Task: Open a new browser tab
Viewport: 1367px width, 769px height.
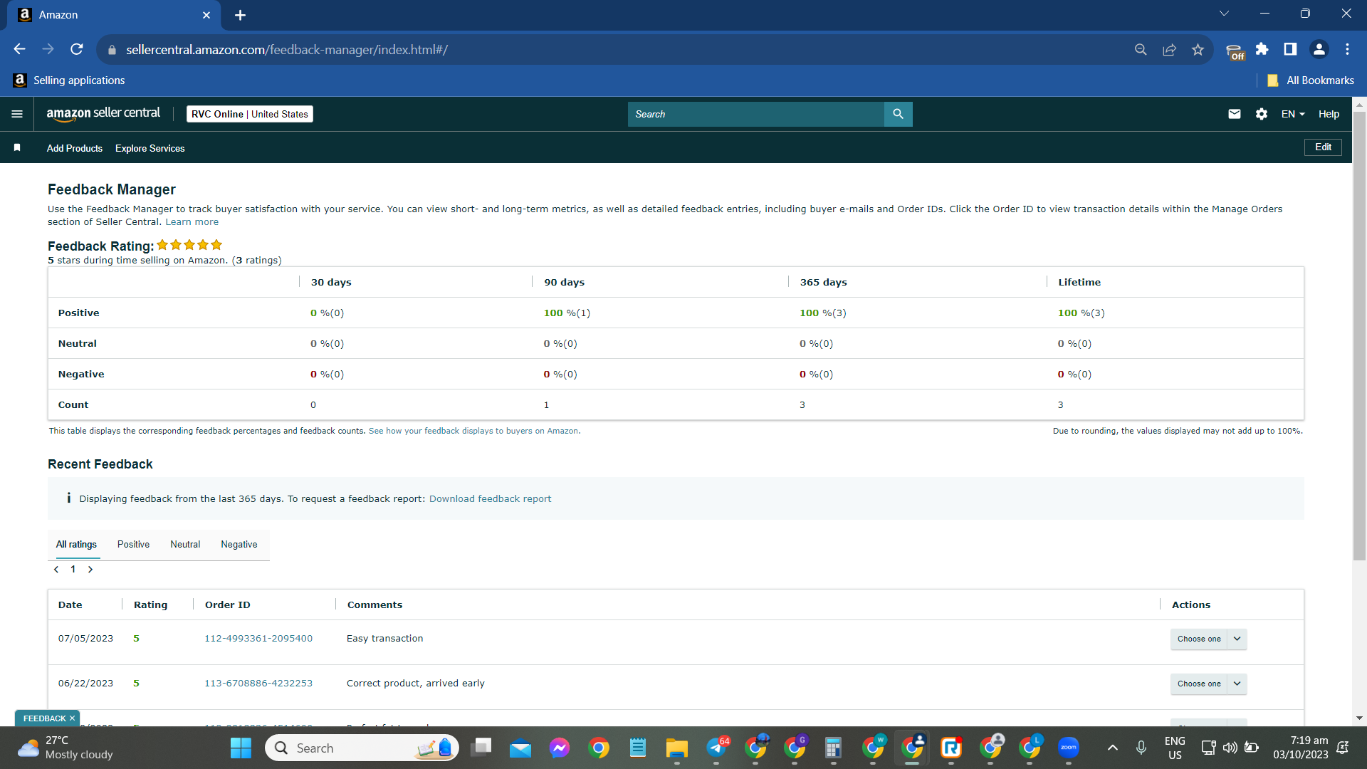Action: click(x=240, y=15)
